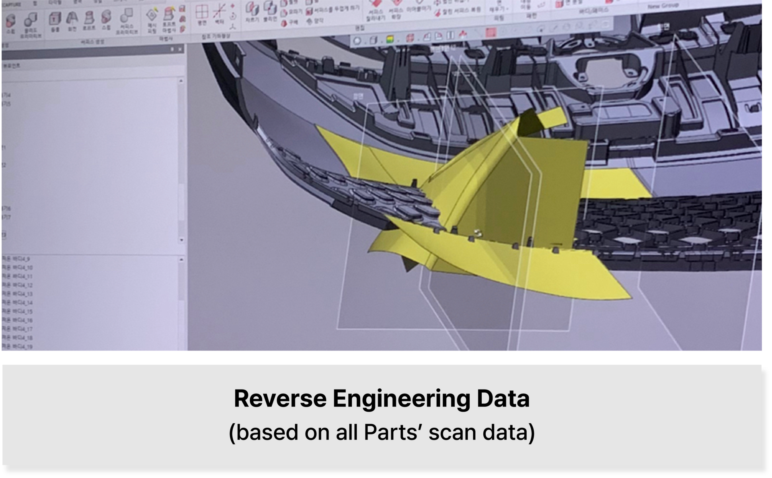Select the body 4_12 list item
Viewport: 772px width, 478px height.
tap(18, 285)
